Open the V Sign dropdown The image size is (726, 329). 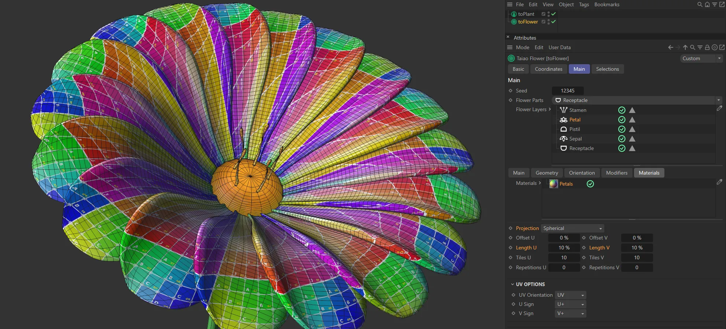click(x=570, y=313)
